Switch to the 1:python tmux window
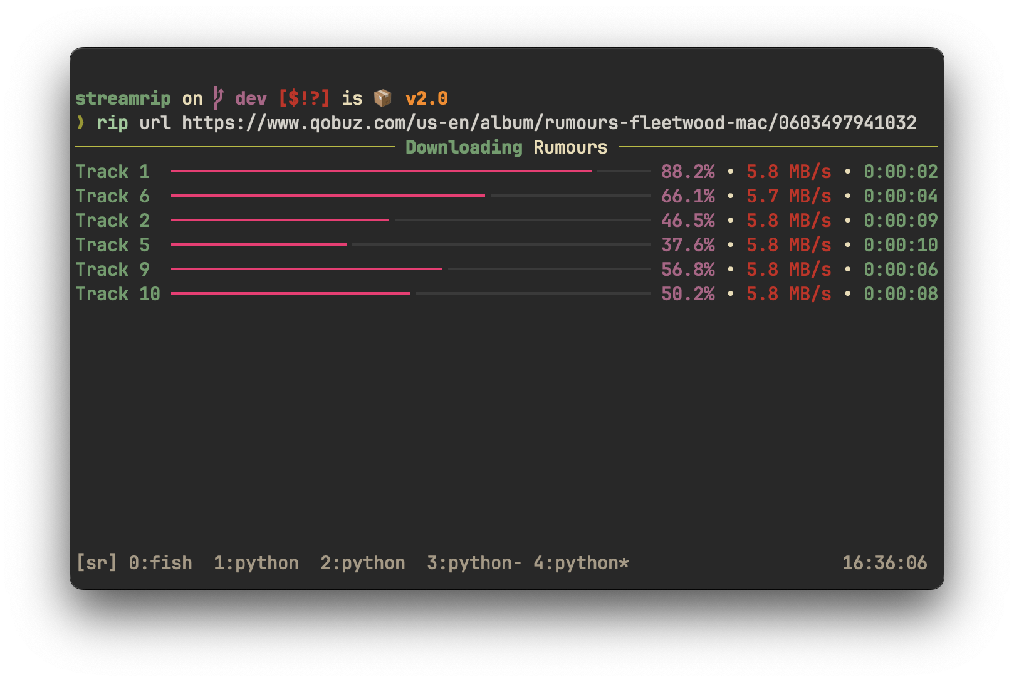Screen dimensions: 1014x682 tap(256, 563)
